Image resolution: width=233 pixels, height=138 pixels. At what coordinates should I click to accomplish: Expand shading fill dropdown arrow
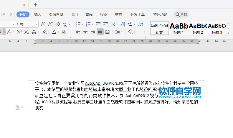(x=135, y=32)
